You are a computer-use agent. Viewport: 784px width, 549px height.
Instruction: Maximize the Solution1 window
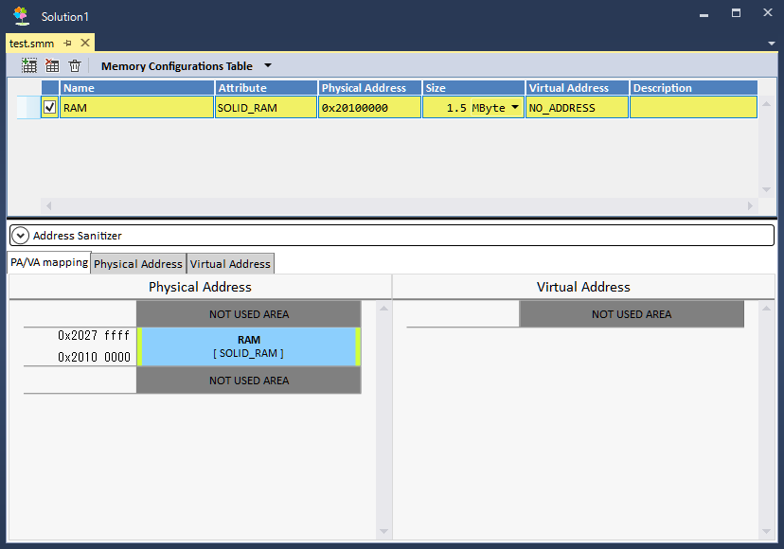tap(736, 14)
